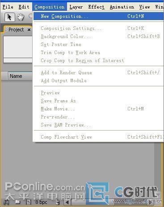The height and width of the screenshot is (207, 164).
Task: Open the Animation menu
Action: click(122, 7)
